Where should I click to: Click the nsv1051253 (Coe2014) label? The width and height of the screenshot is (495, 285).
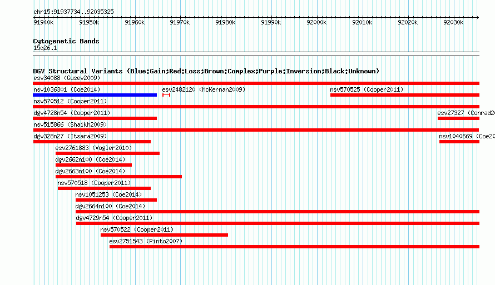coord(108,194)
